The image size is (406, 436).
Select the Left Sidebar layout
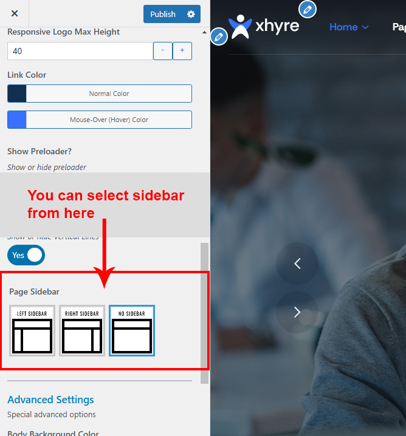pos(32,330)
